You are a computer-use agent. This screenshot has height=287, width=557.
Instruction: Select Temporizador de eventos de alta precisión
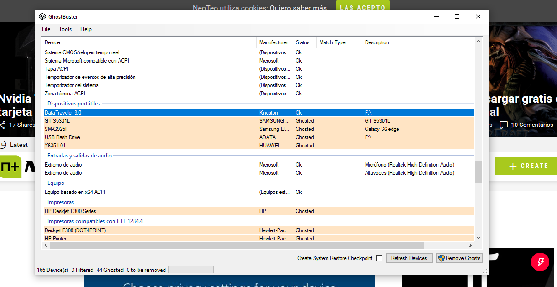pos(259,77)
